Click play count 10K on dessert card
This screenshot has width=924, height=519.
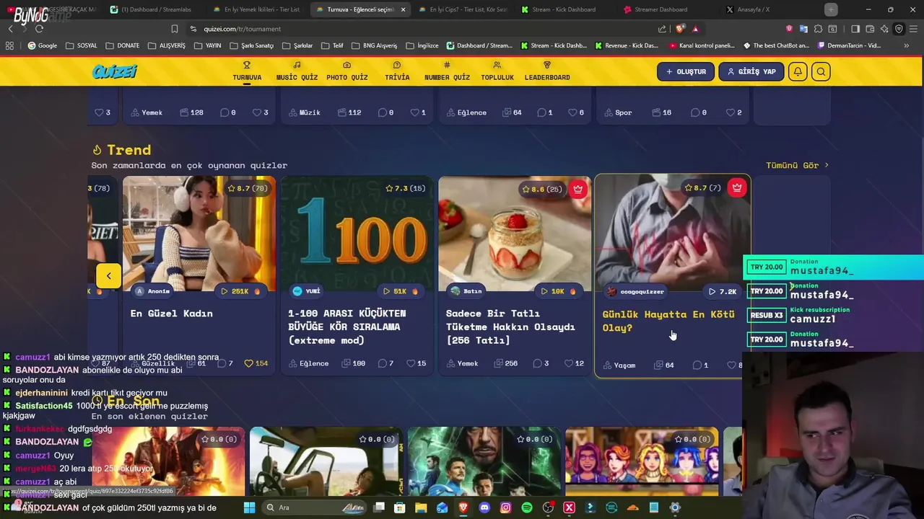558,291
